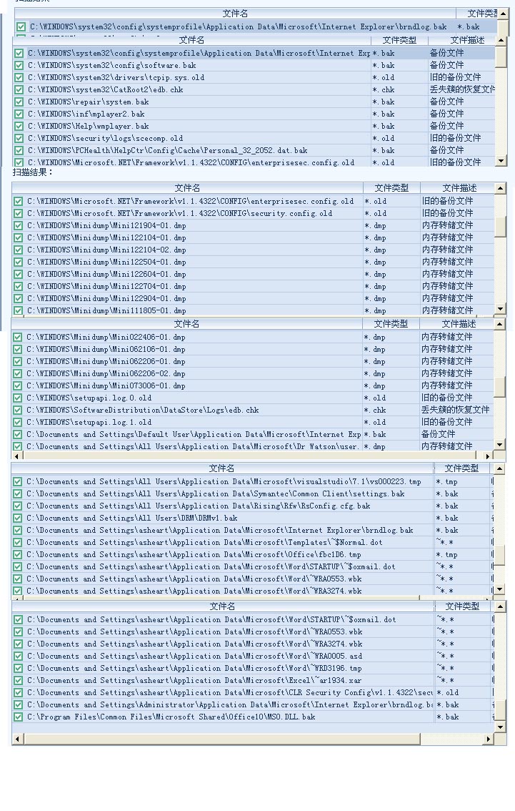Toggle checkbox for vs000223.tmp file

coord(18,482)
